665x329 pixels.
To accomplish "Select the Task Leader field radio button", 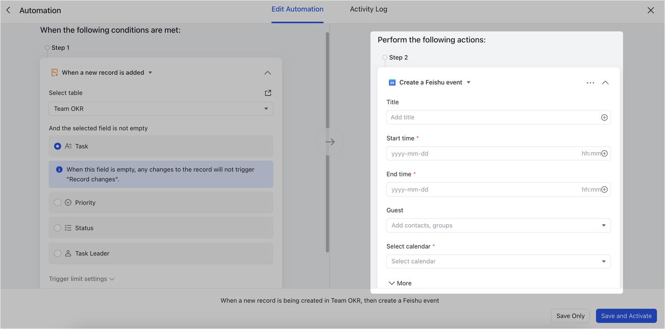I will [x=58, y=253].
